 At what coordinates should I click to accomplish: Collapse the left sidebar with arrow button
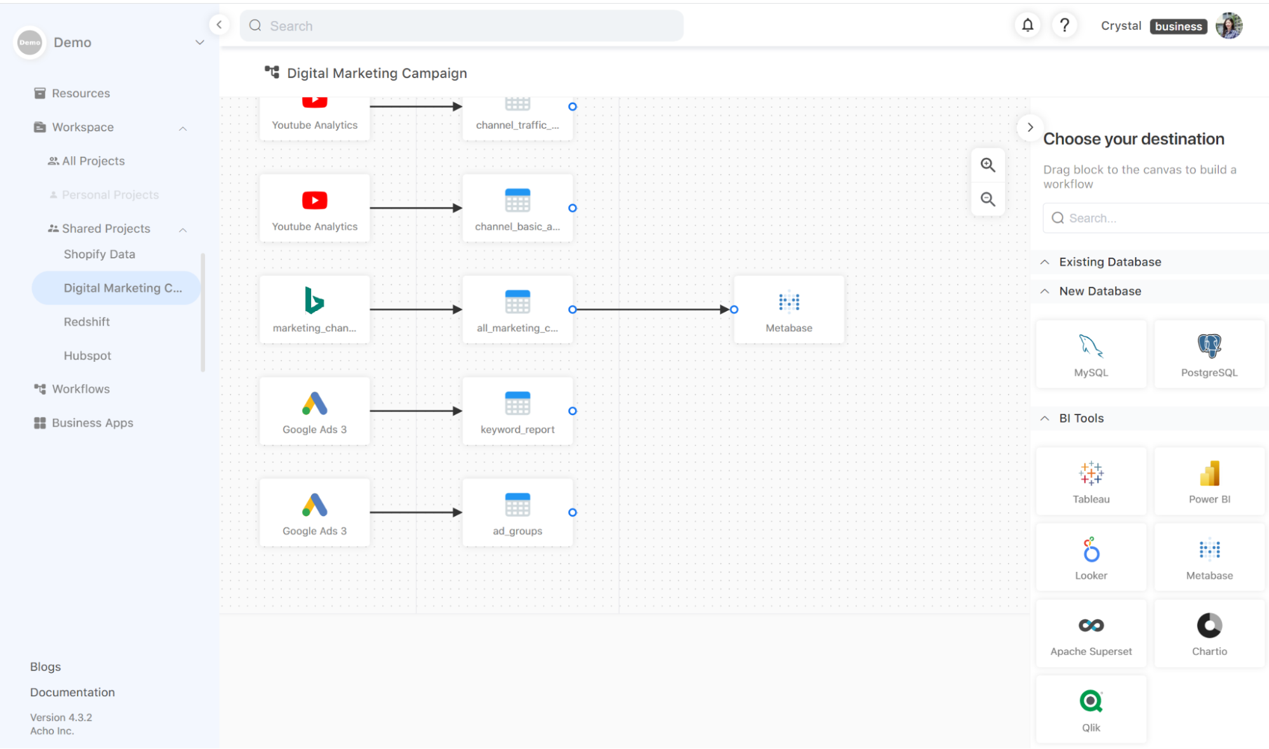click(219, 25)
